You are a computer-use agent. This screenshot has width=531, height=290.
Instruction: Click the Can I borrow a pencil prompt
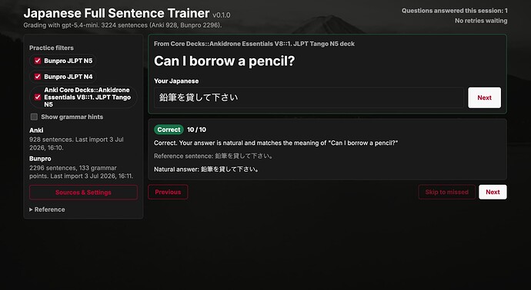[224, 61]
